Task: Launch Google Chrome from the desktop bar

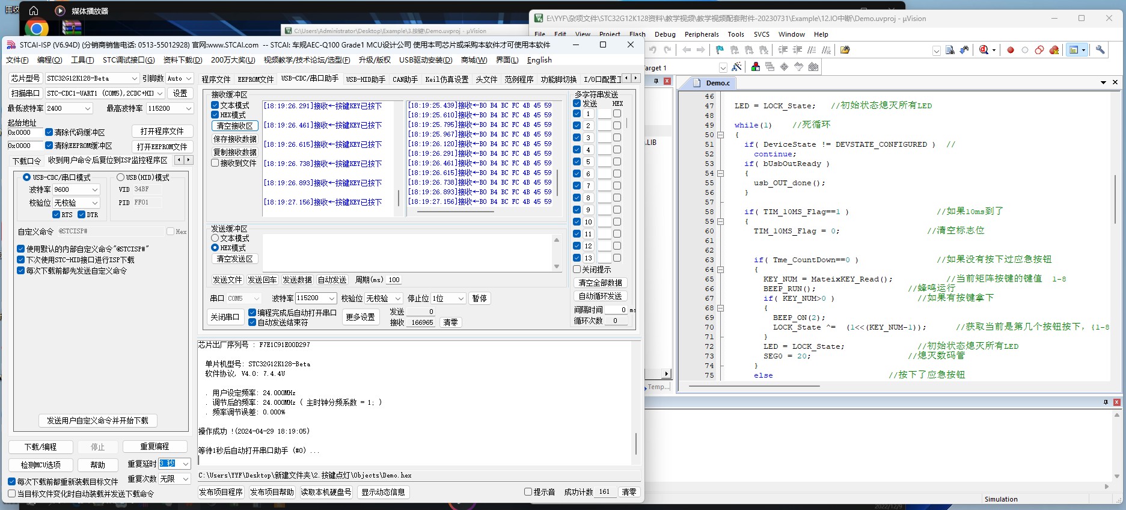Action: (x=37, y=28)
